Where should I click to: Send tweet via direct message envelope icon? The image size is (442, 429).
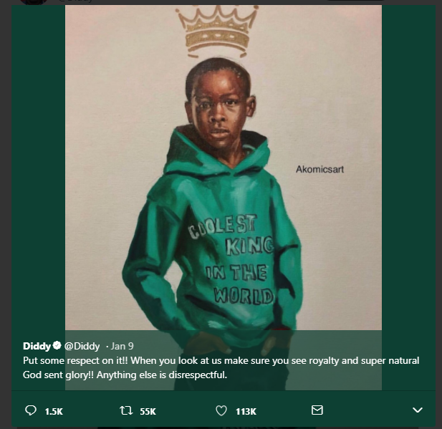click(x=317, y=410)
